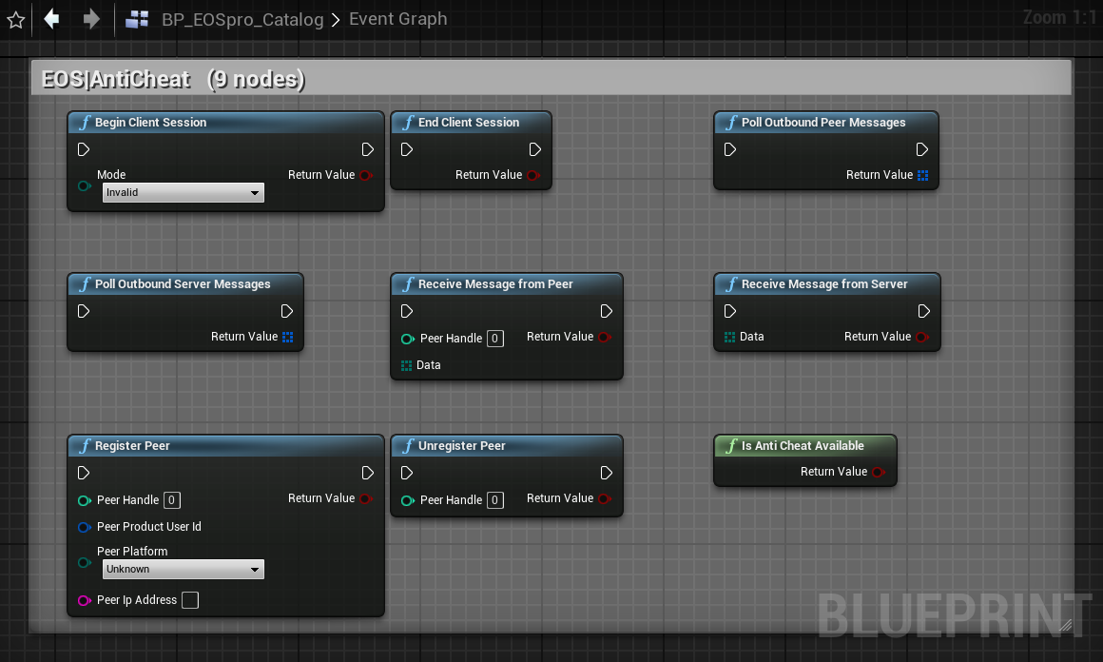Select Receive Message from Peer node title
The height and width of the screenshot is (662, 1103).
(x=495, y=284)
